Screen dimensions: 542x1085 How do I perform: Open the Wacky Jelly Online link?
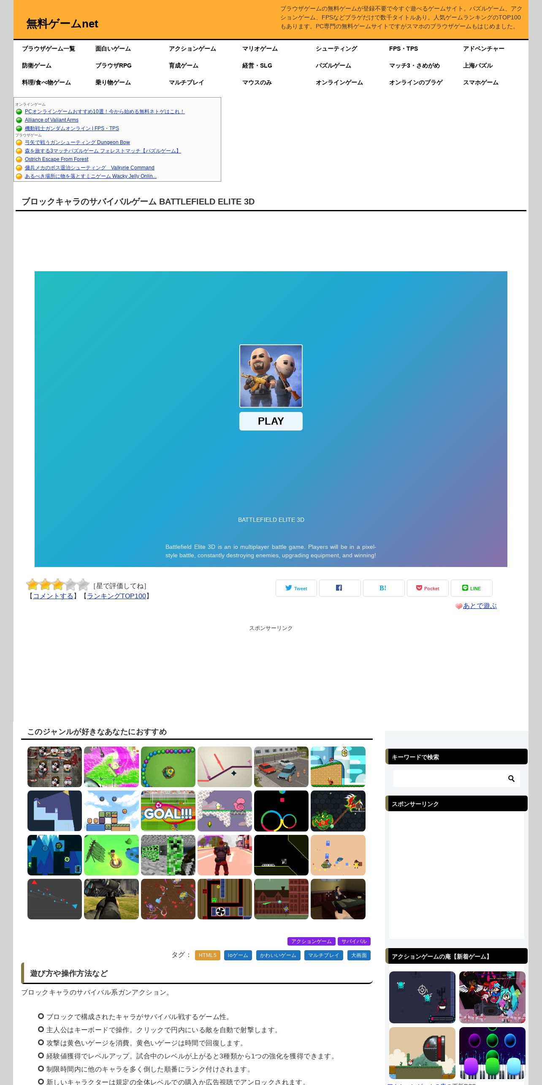point(91,176)
